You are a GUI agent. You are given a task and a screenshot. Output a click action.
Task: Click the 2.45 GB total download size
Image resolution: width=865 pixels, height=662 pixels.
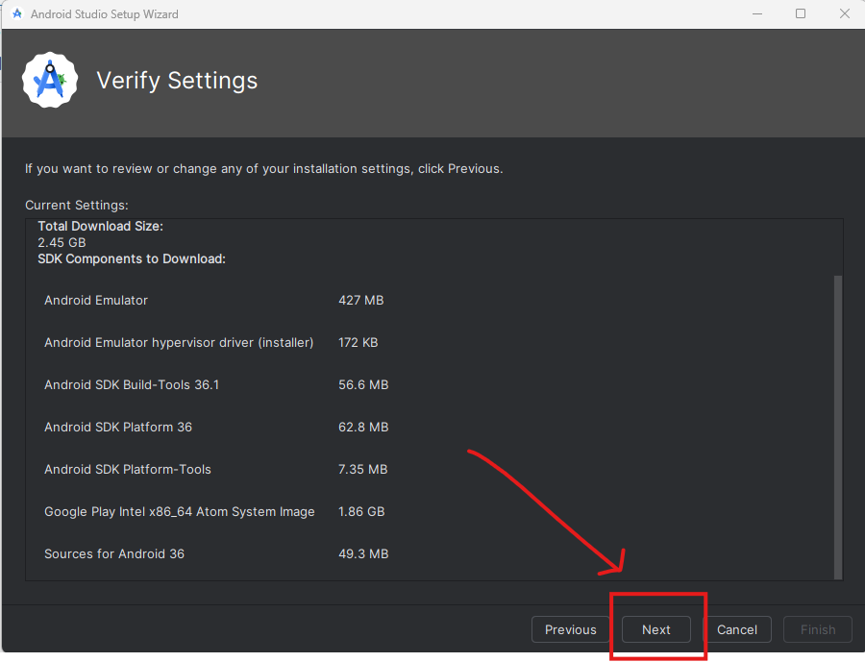click(62, 243)
